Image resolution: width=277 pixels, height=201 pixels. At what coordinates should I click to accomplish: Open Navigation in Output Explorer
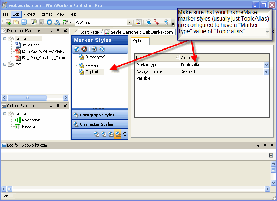point(31,120)
